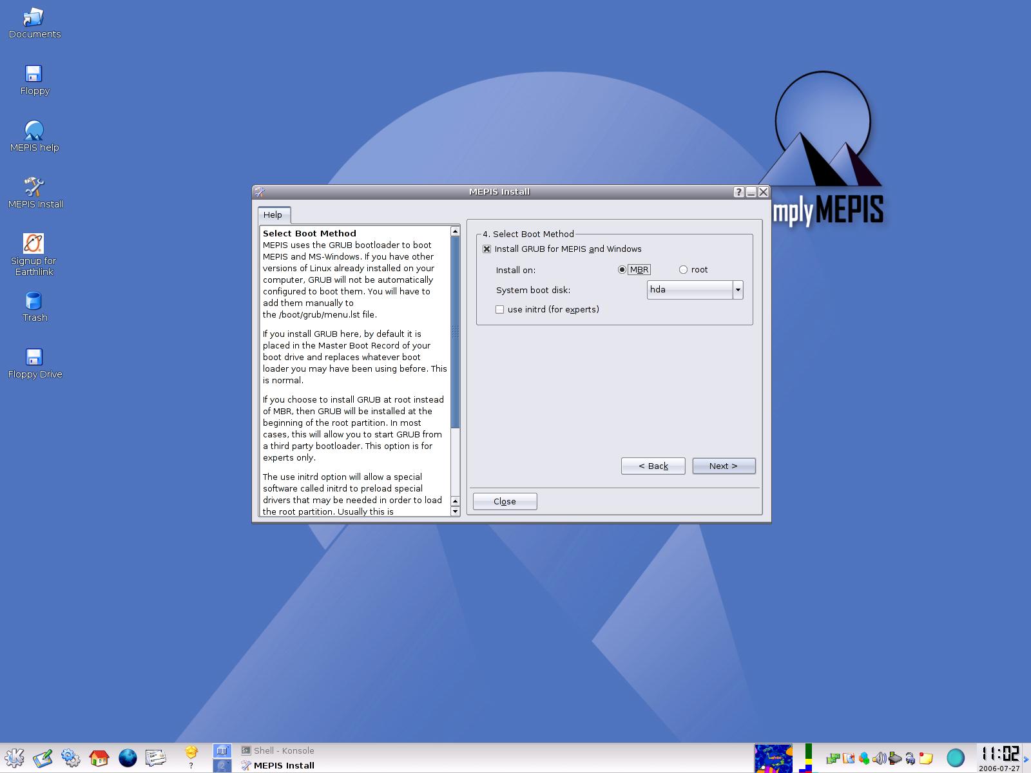
Task: Switch to virtual desktop 2 in pager
Action: 222,765
